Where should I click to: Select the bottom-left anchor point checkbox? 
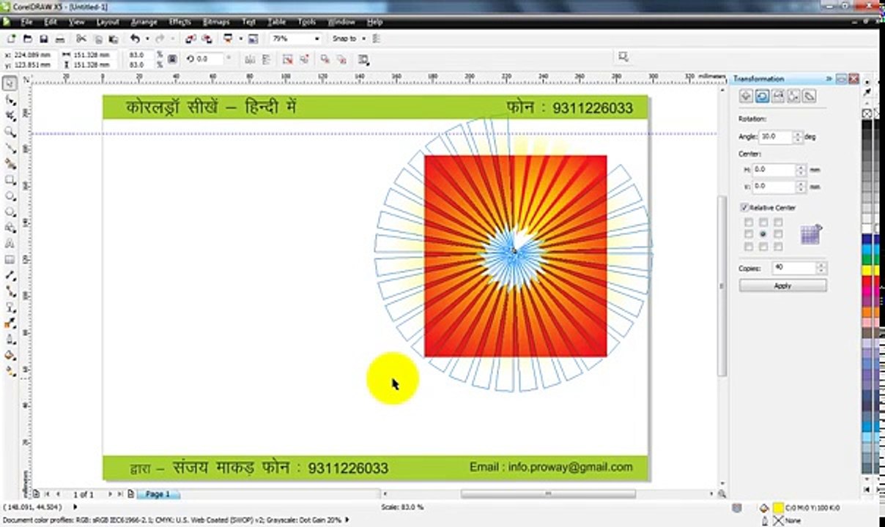click(x=748, y=247)
